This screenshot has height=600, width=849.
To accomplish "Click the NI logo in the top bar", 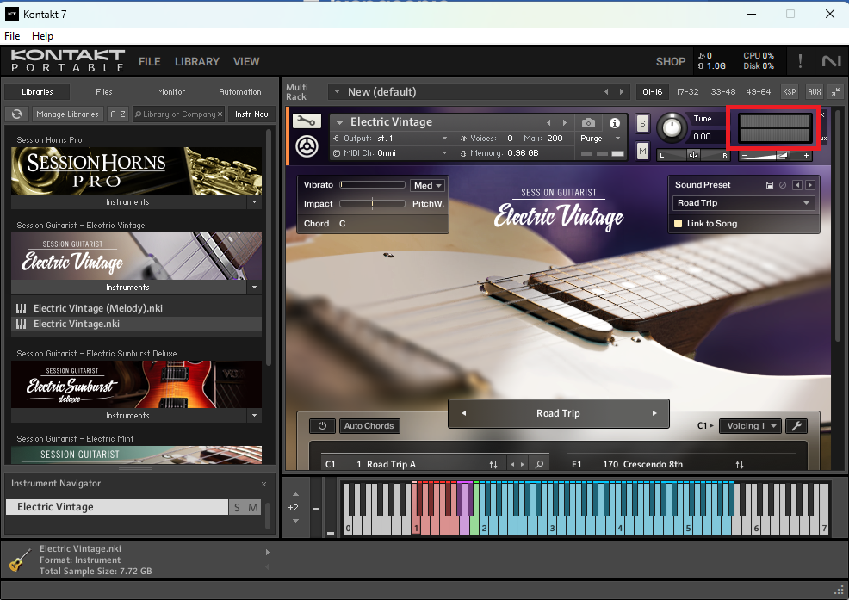I will click(831, 60).
